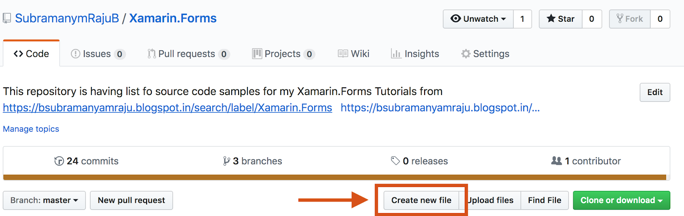
Task: Click the orange language bar
Action: 334,177
